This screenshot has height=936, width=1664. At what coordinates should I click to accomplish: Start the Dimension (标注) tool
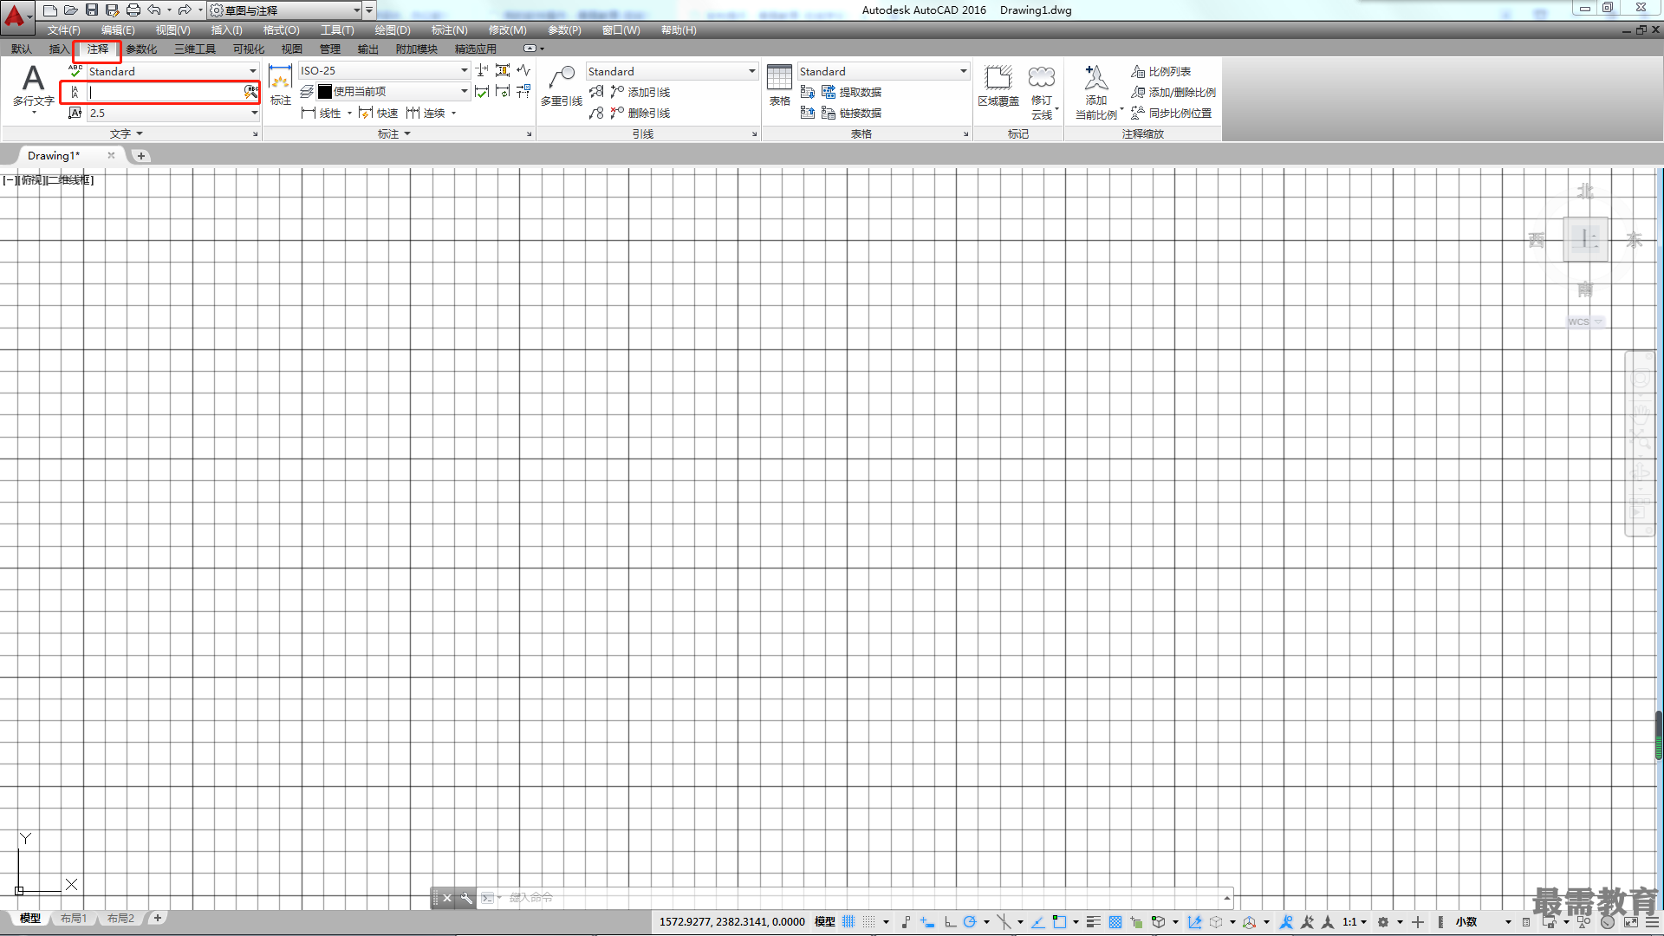280,86
